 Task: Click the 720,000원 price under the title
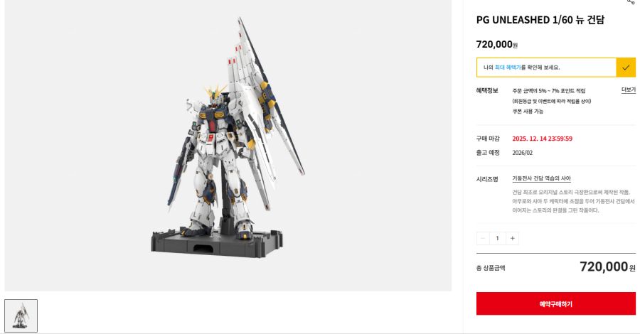click(x=497, y=45)
